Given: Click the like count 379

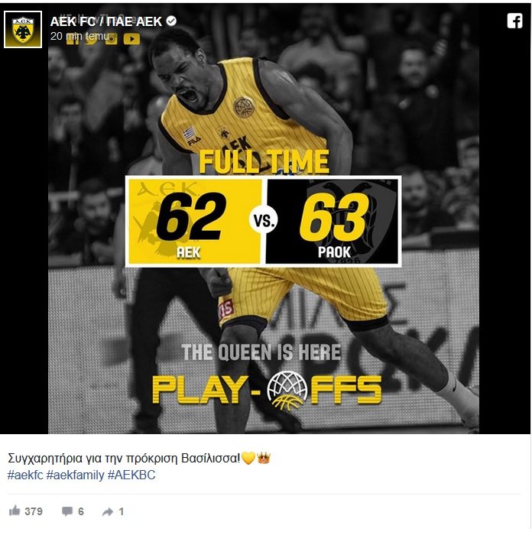Looking at the screenshot, I should [34, 511].
